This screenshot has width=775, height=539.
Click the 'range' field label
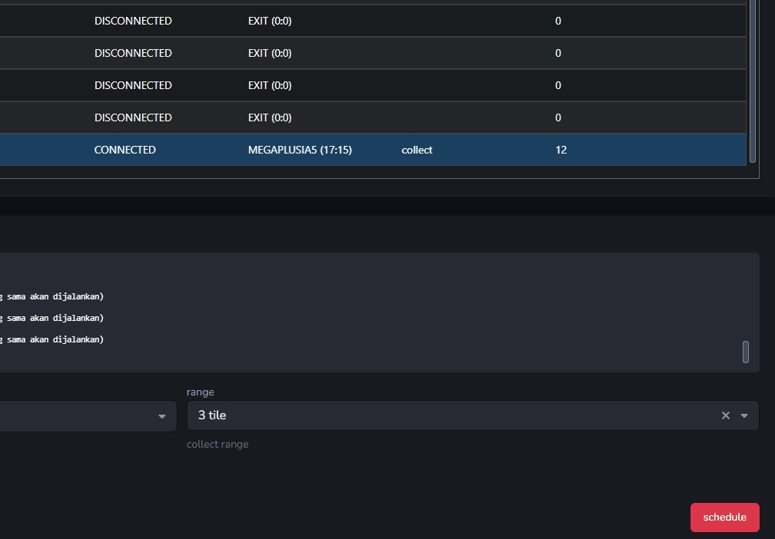200,392
